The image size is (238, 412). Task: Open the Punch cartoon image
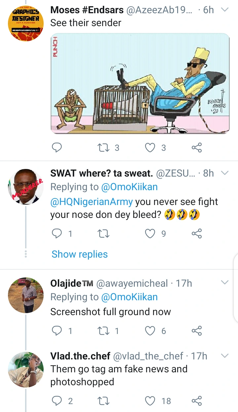(x=140, y=83)
